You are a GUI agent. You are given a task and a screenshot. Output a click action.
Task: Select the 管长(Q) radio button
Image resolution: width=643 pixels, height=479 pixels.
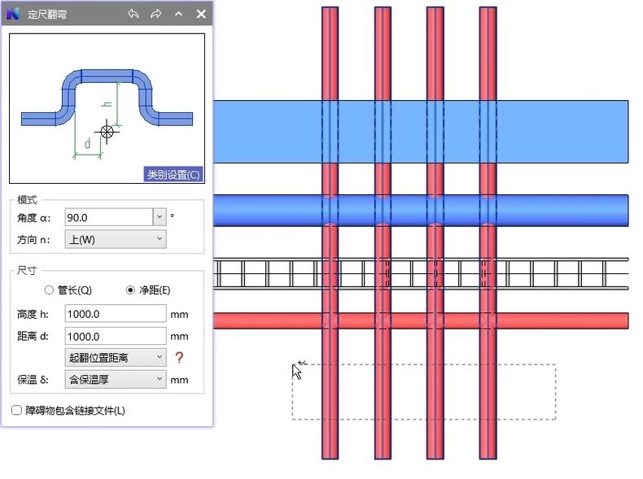[50, 290]
